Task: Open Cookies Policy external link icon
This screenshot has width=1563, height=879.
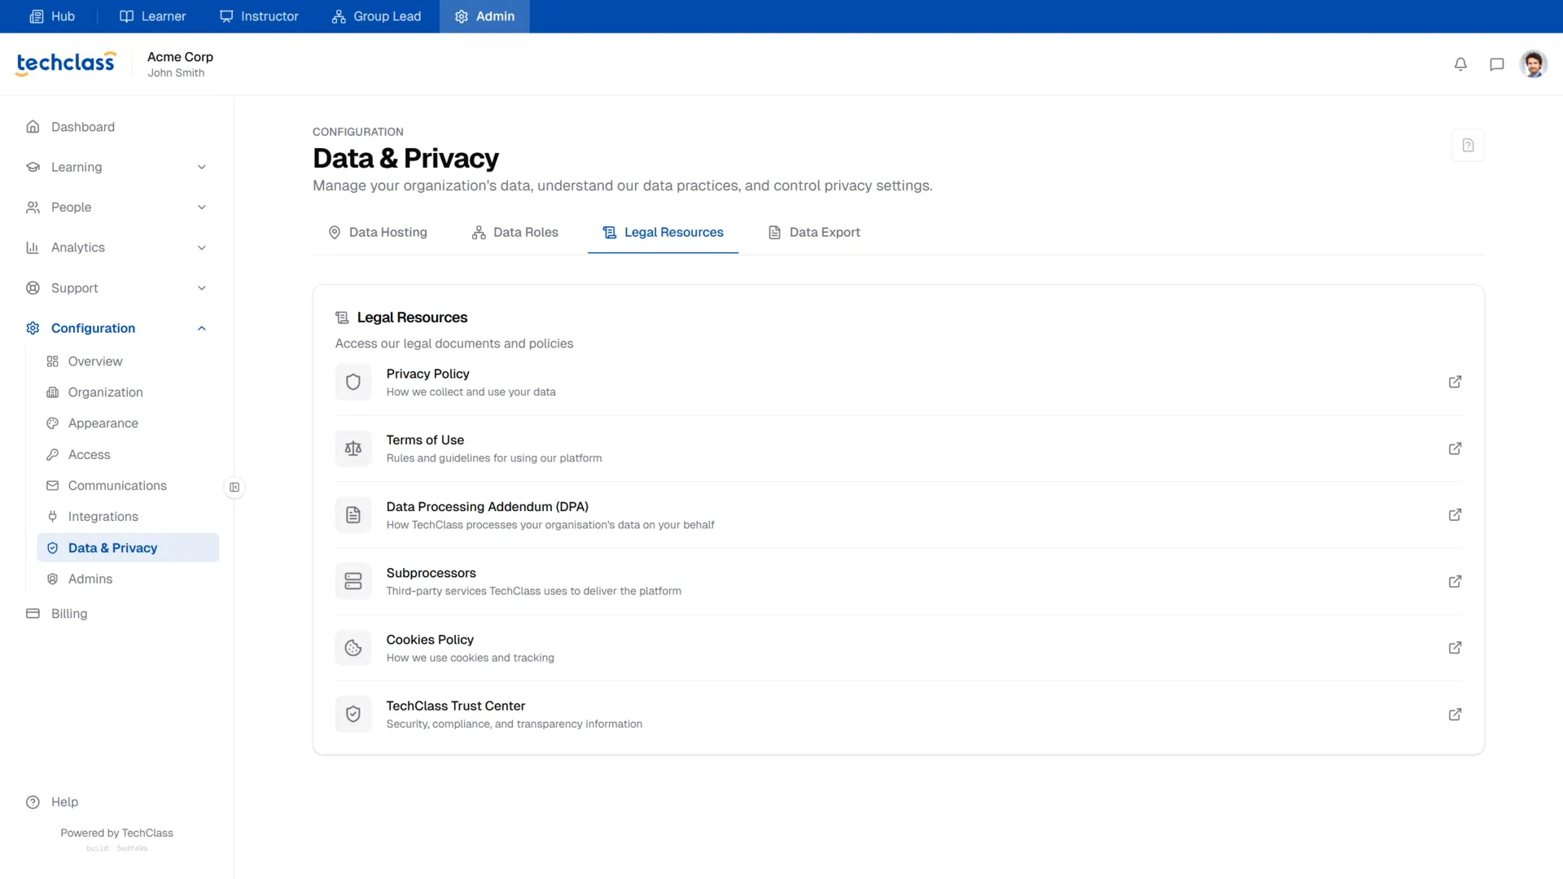Action: pos(1455,648)
